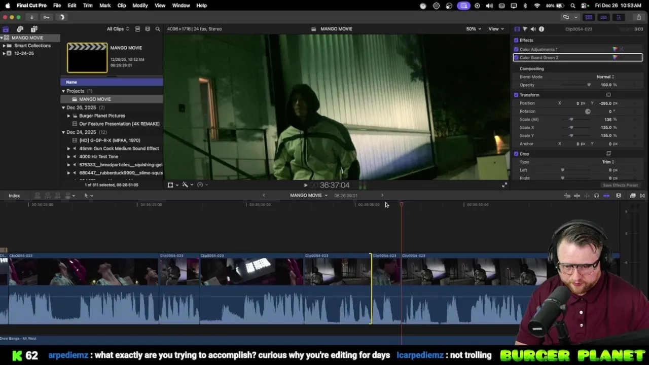Click the Position Y value -295.0
Viewport: 649px width, 365px height.
tap(605, 103)
